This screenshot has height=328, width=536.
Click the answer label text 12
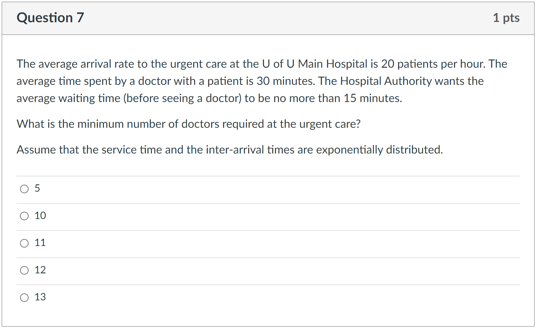click(x=40, y=270)
